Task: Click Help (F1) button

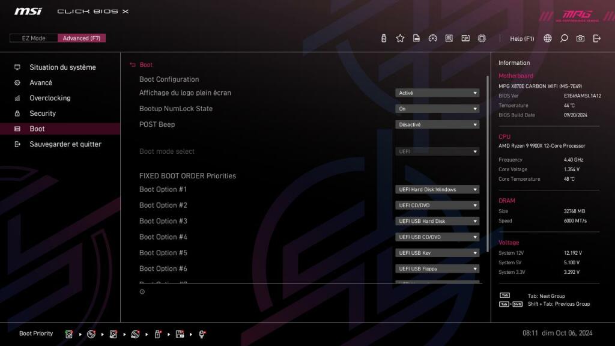Action: click(522, 38)
